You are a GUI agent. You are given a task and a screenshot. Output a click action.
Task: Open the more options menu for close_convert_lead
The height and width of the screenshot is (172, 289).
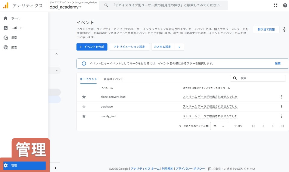281,97
